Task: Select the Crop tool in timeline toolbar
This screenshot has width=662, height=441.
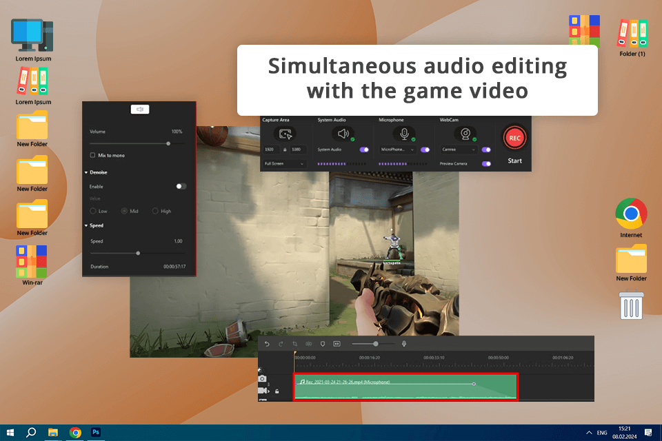Action: coord(294,344)
